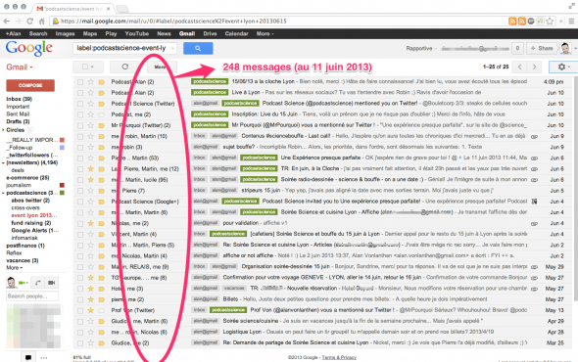Go to newer messages arrow

click(520, 67)
